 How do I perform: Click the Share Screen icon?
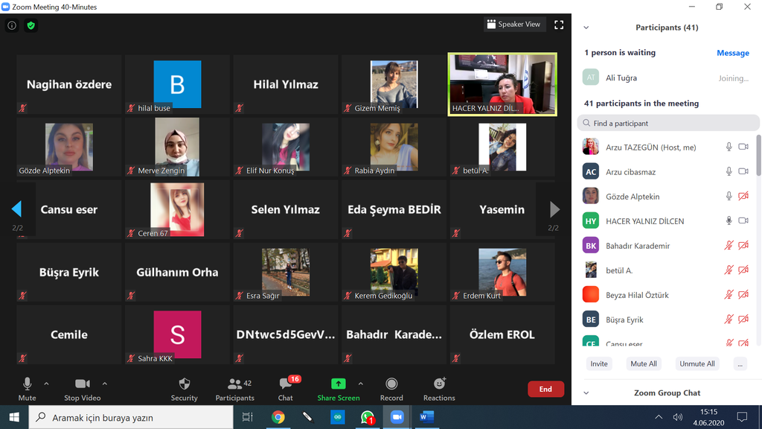coord(338,384)
